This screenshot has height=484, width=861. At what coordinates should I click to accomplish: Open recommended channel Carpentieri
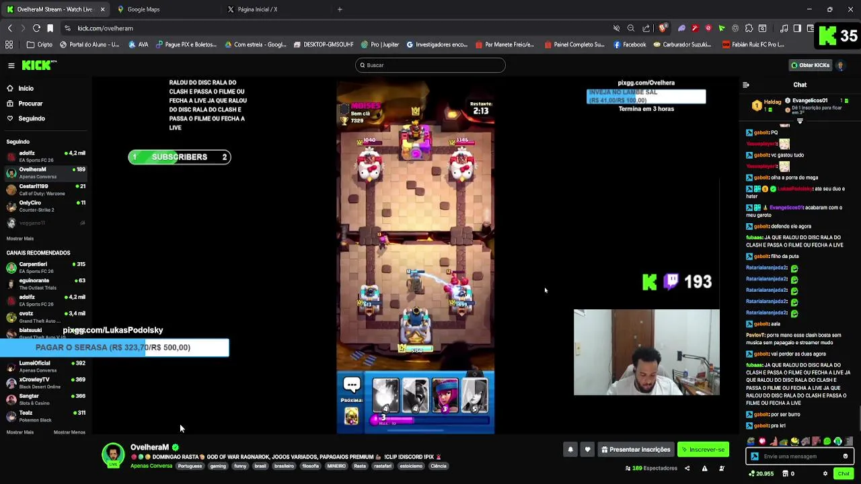click(46, 268)
